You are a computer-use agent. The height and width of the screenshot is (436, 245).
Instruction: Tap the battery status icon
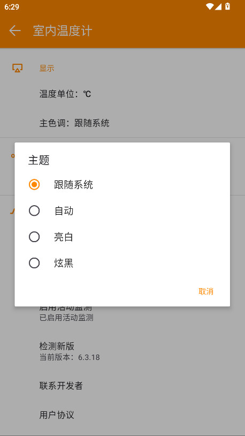227,6
